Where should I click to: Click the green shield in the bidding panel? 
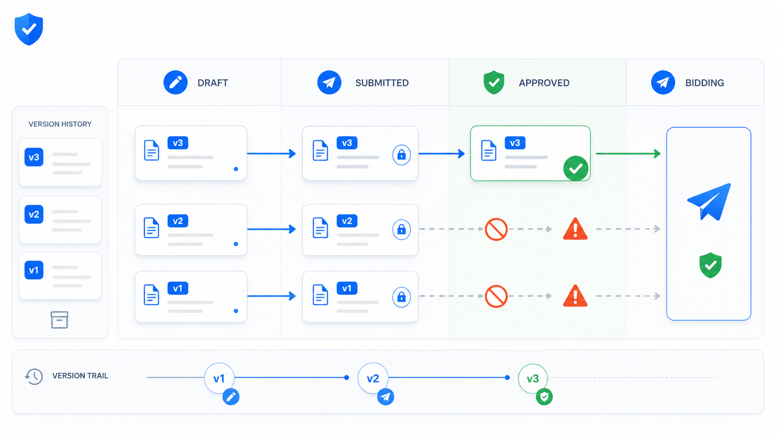point(711,265)
